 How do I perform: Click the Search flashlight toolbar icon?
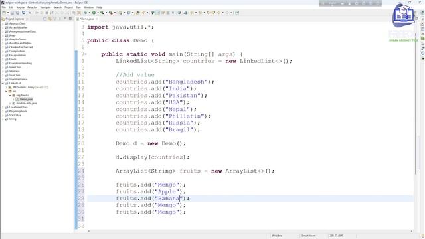tap(143, 13)
